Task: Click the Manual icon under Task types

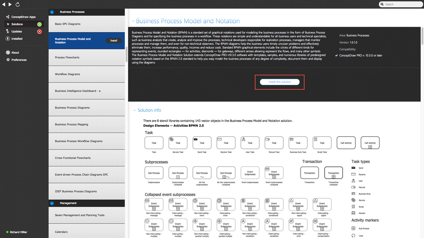Action: (x=353, y=187)
